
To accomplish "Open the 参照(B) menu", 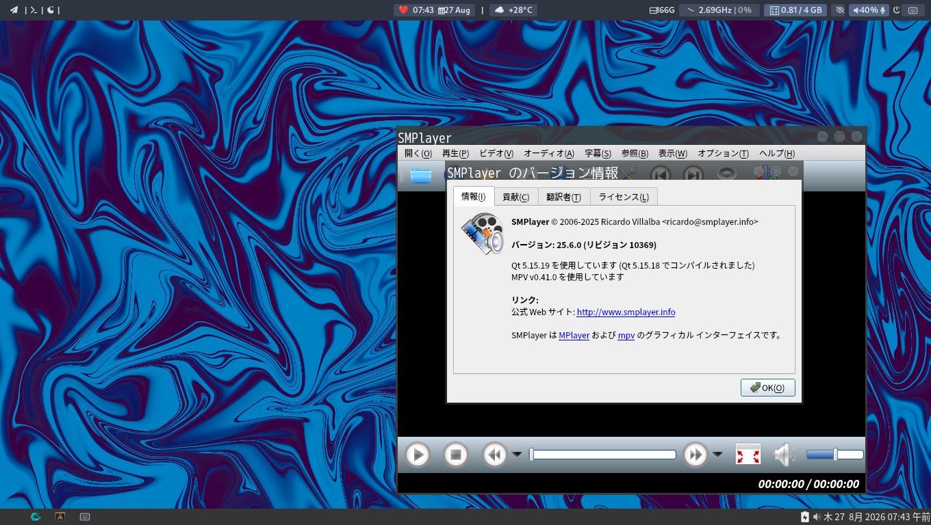I will (635, 154).
